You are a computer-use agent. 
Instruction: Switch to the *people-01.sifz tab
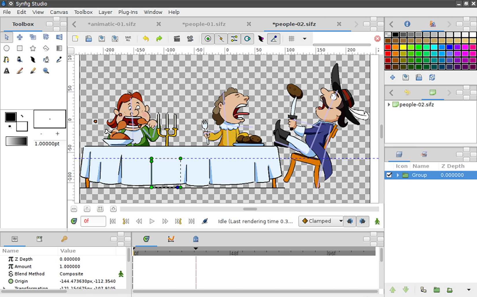(204, 24)
